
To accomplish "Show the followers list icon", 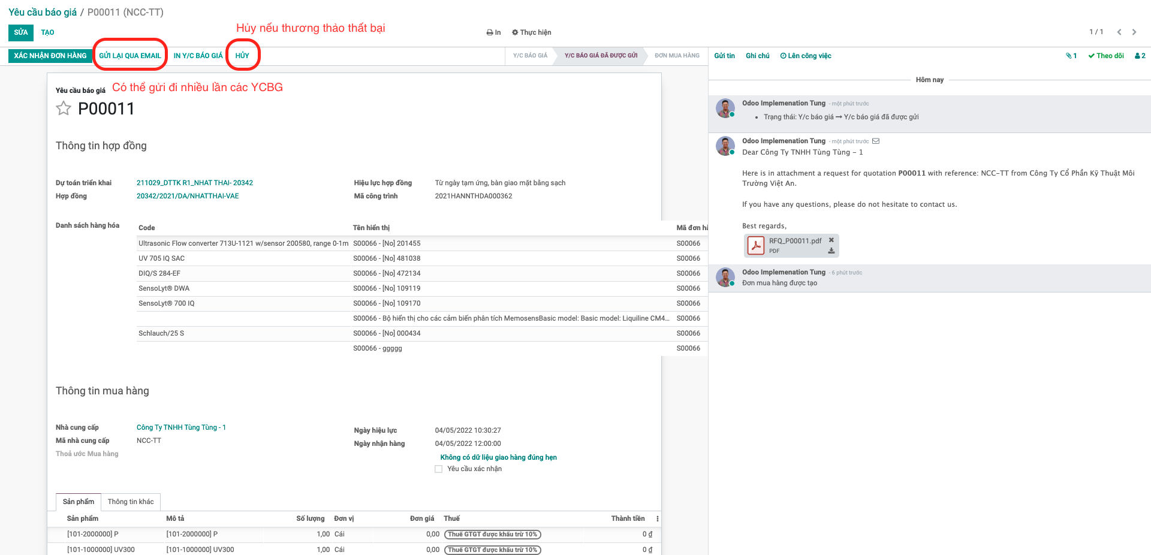I will coord(1140,56).
